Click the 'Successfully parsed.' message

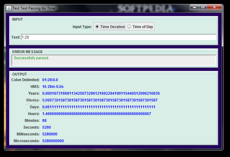pos(31,58)
